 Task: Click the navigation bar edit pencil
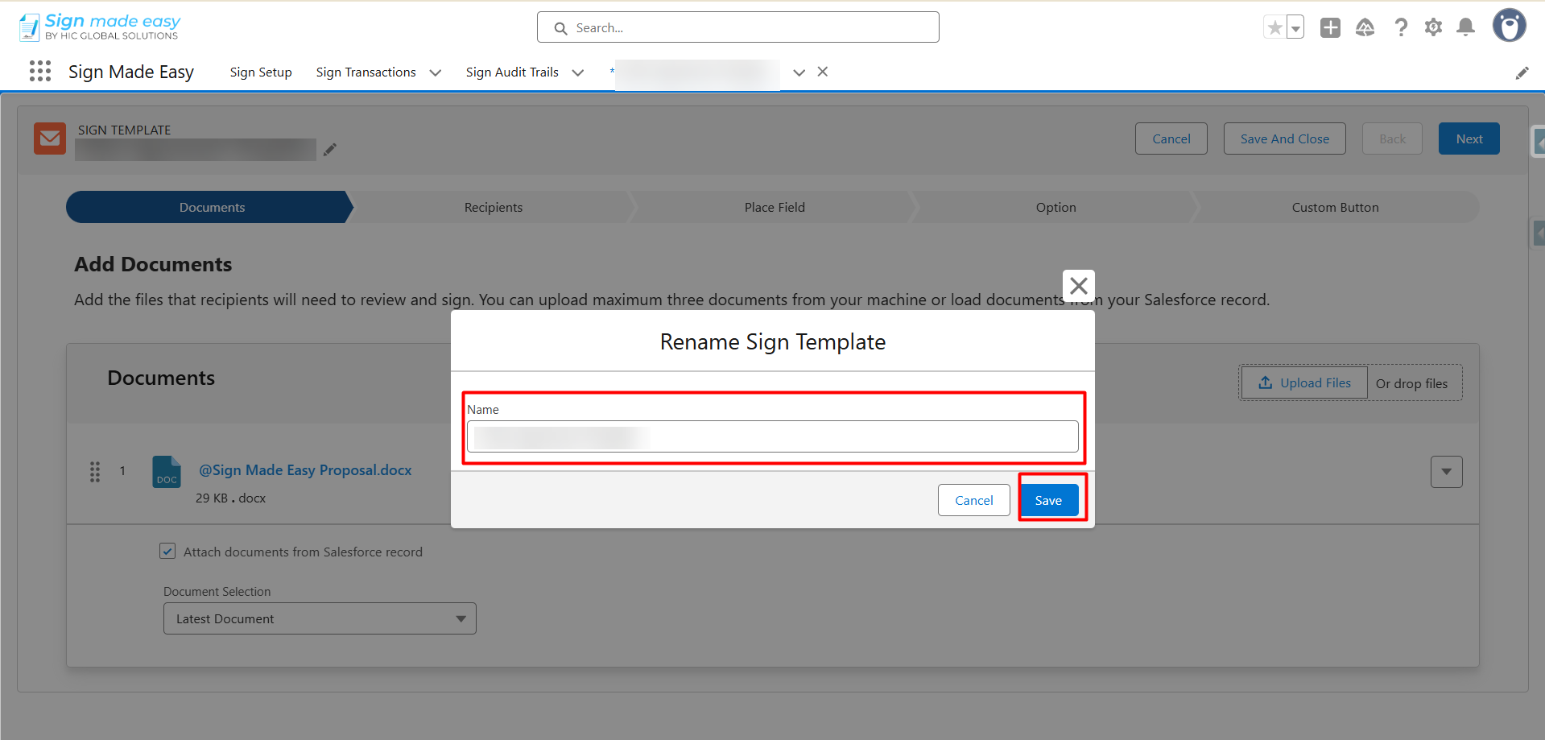1522,73
